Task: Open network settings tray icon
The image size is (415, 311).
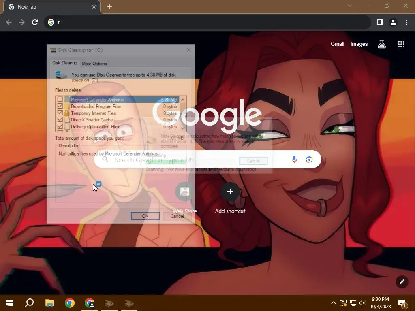Action: click(353, 303)
